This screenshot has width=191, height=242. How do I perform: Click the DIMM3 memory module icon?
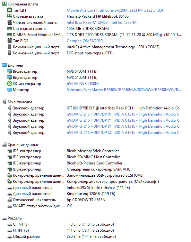point(10,34)
